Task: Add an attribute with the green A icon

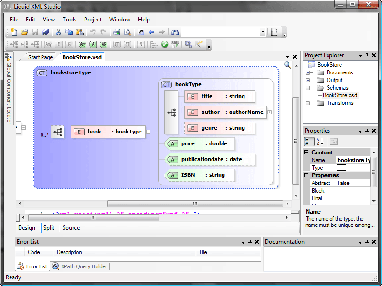Action: pyautogui.click(x=93, y=44)
